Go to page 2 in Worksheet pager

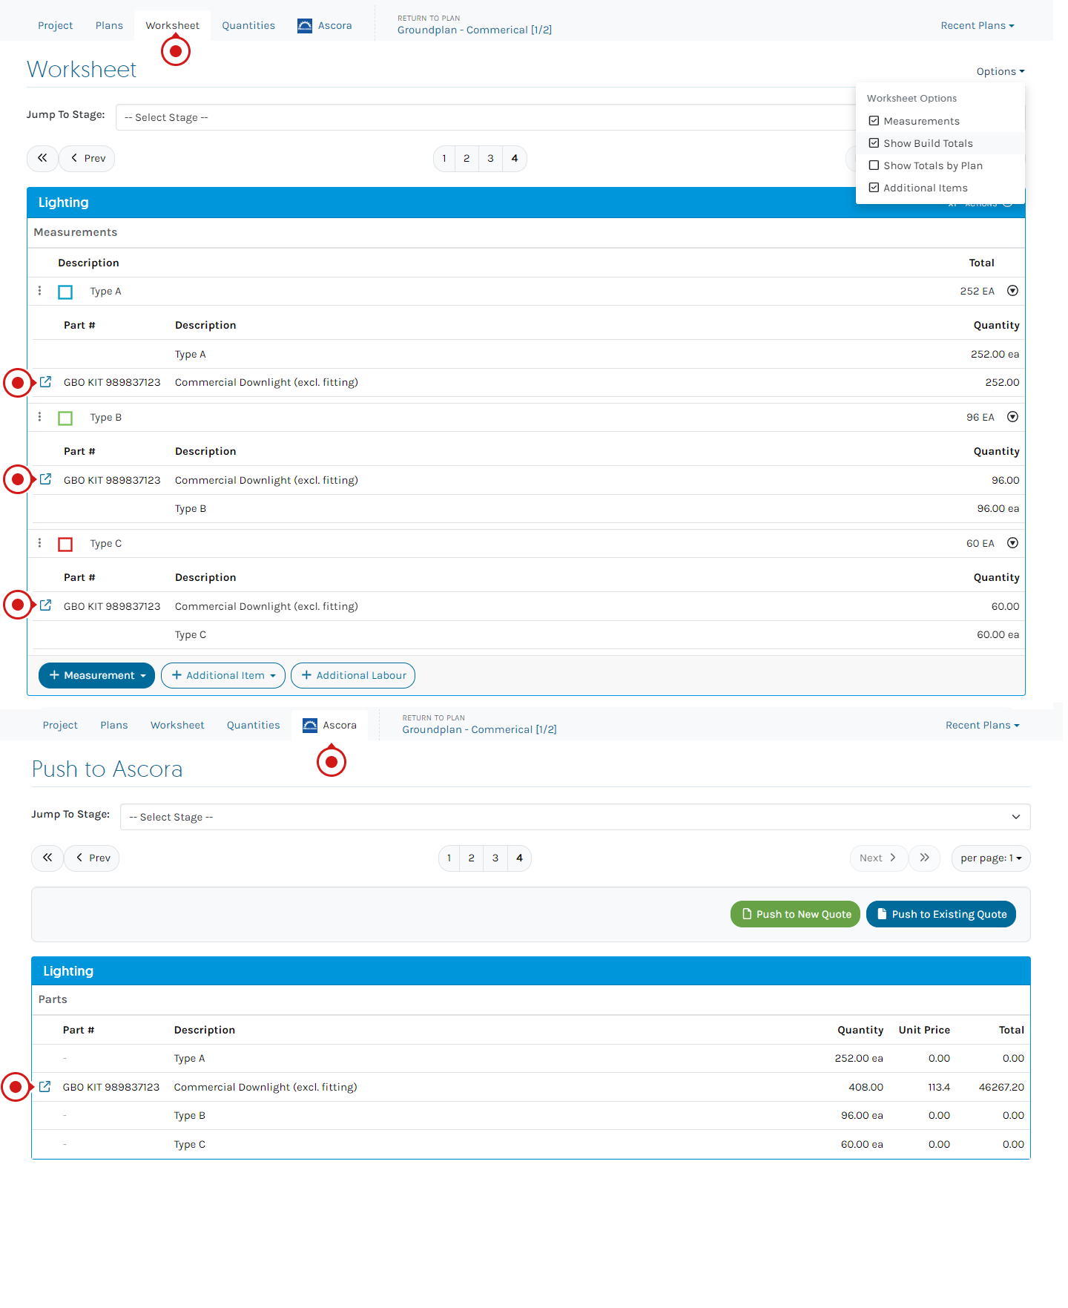(x=467, y=158)
